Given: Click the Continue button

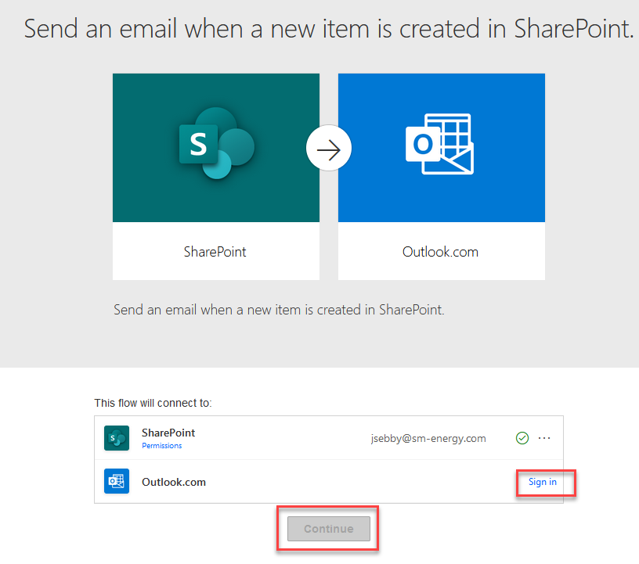Looking at the screenshot, I should 329,529.
